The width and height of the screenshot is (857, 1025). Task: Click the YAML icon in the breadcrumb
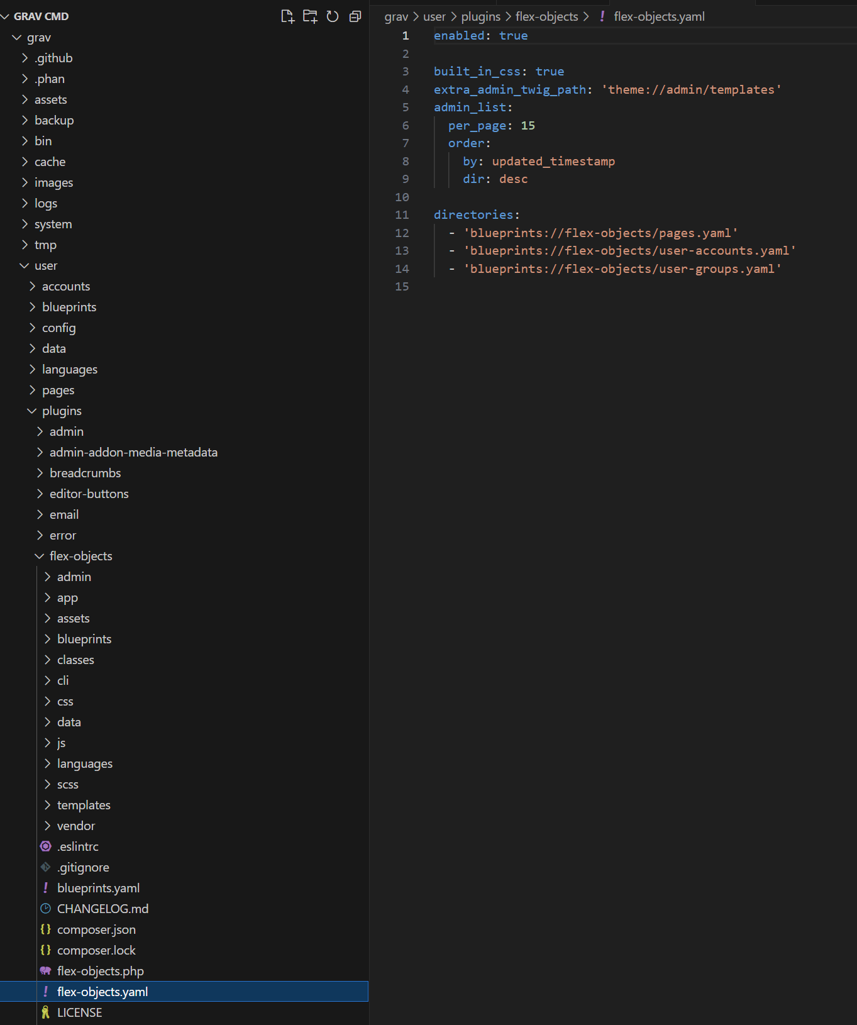tap(602, 16)
